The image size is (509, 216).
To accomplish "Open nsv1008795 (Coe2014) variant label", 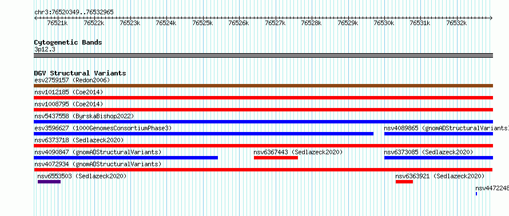I will [x=69, y=104].
